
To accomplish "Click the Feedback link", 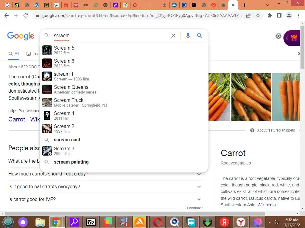I will coord(195,208).
